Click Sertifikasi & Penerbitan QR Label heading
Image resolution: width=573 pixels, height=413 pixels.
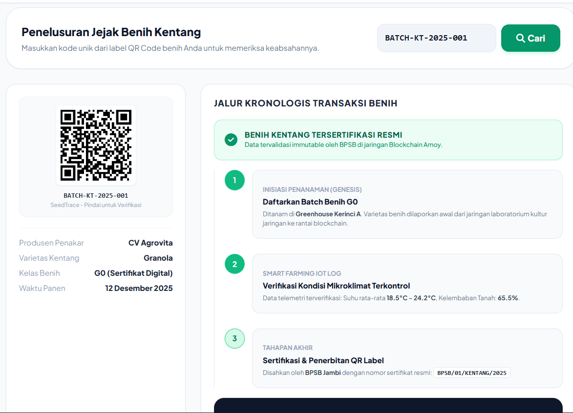point(323,360)
